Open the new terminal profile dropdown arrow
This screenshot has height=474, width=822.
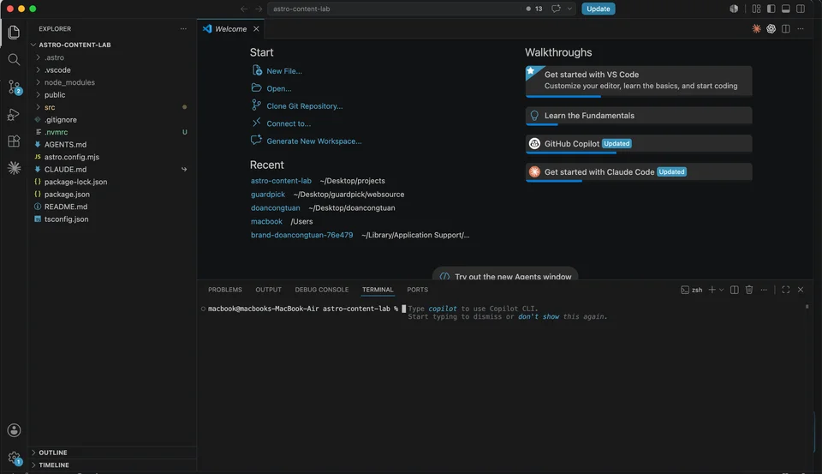coord(721,290)
